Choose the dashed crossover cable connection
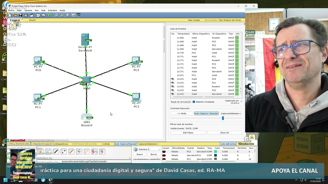The width and height of the screenshot is (328, 184). [64, 152]
